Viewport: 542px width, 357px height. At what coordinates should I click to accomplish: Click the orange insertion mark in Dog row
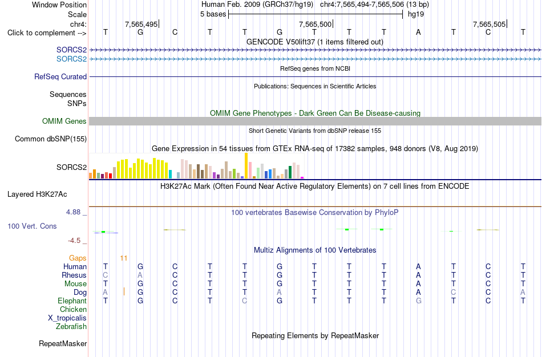(124, 291)
